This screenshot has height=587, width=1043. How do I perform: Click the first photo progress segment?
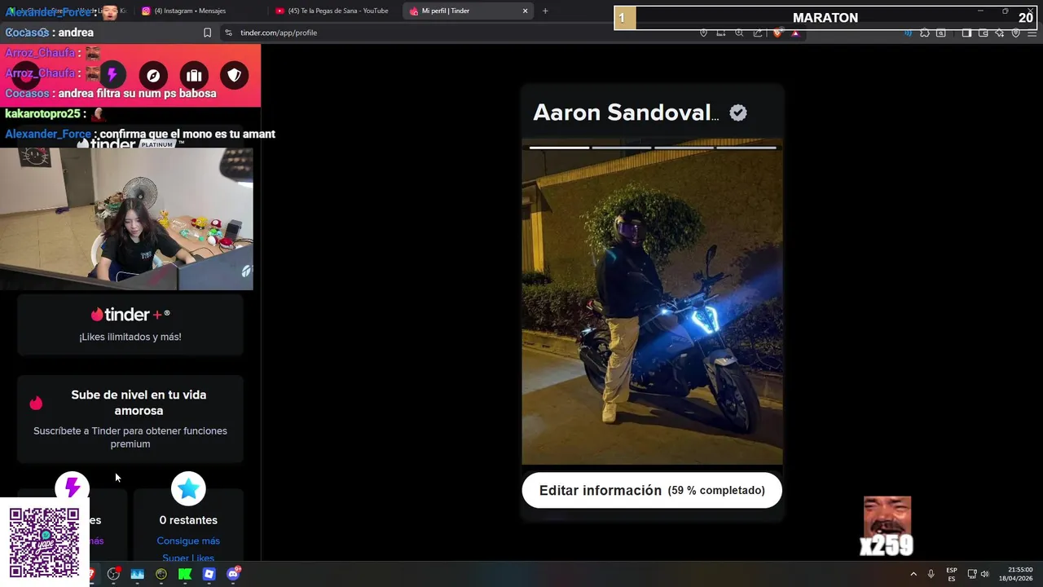pos(559,148)
